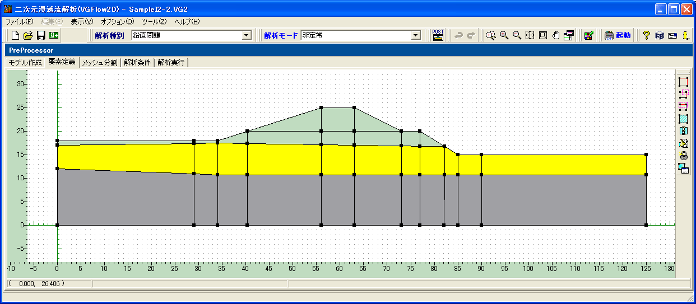Open the オプション(O) menu
This screenshot has width=696, height=304.
click(x=117, y=22)
